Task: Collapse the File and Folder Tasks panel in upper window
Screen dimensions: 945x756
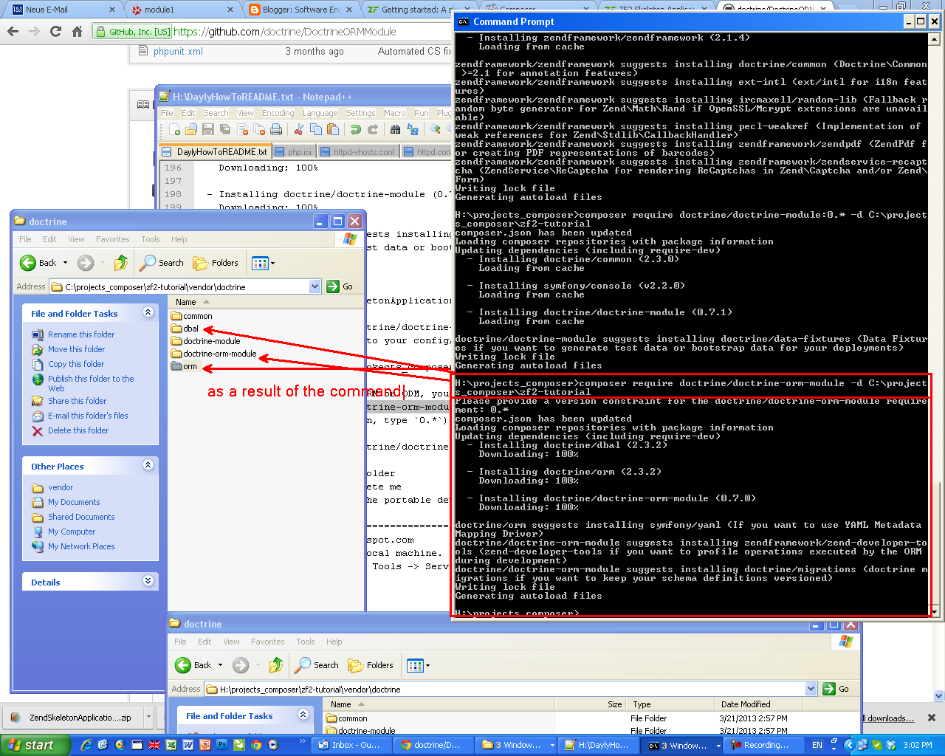Action: tap(148, 312)
